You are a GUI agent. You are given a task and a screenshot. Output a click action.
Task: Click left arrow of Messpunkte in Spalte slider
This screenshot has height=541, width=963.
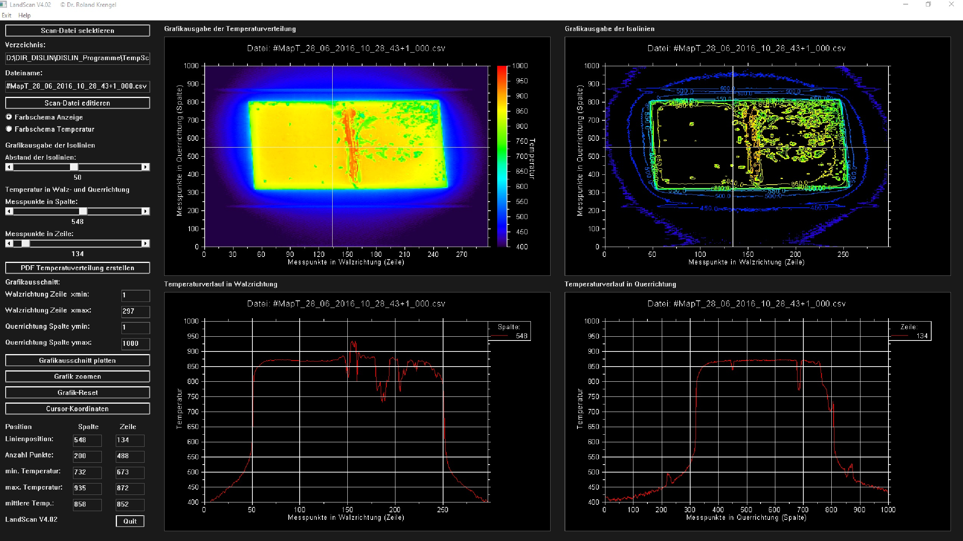9,211
